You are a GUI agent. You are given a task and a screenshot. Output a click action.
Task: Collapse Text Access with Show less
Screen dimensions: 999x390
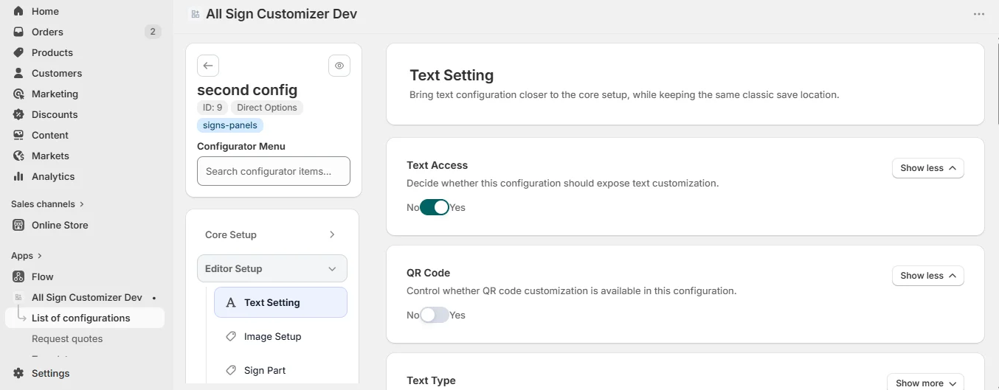pos(928,168)
